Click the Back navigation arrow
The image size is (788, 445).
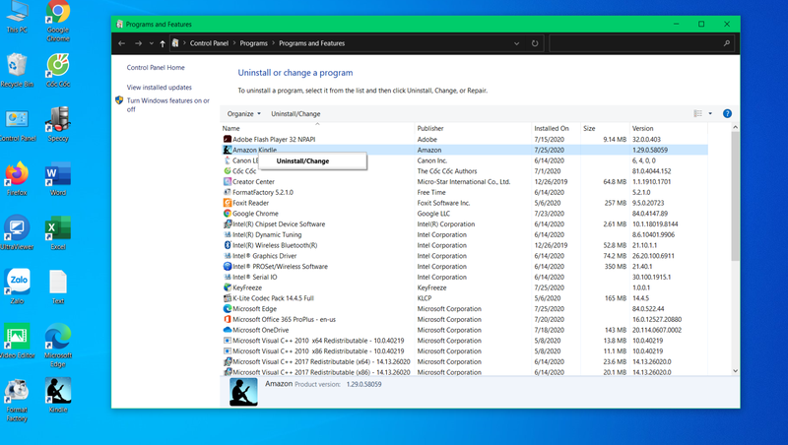[121, 43]
